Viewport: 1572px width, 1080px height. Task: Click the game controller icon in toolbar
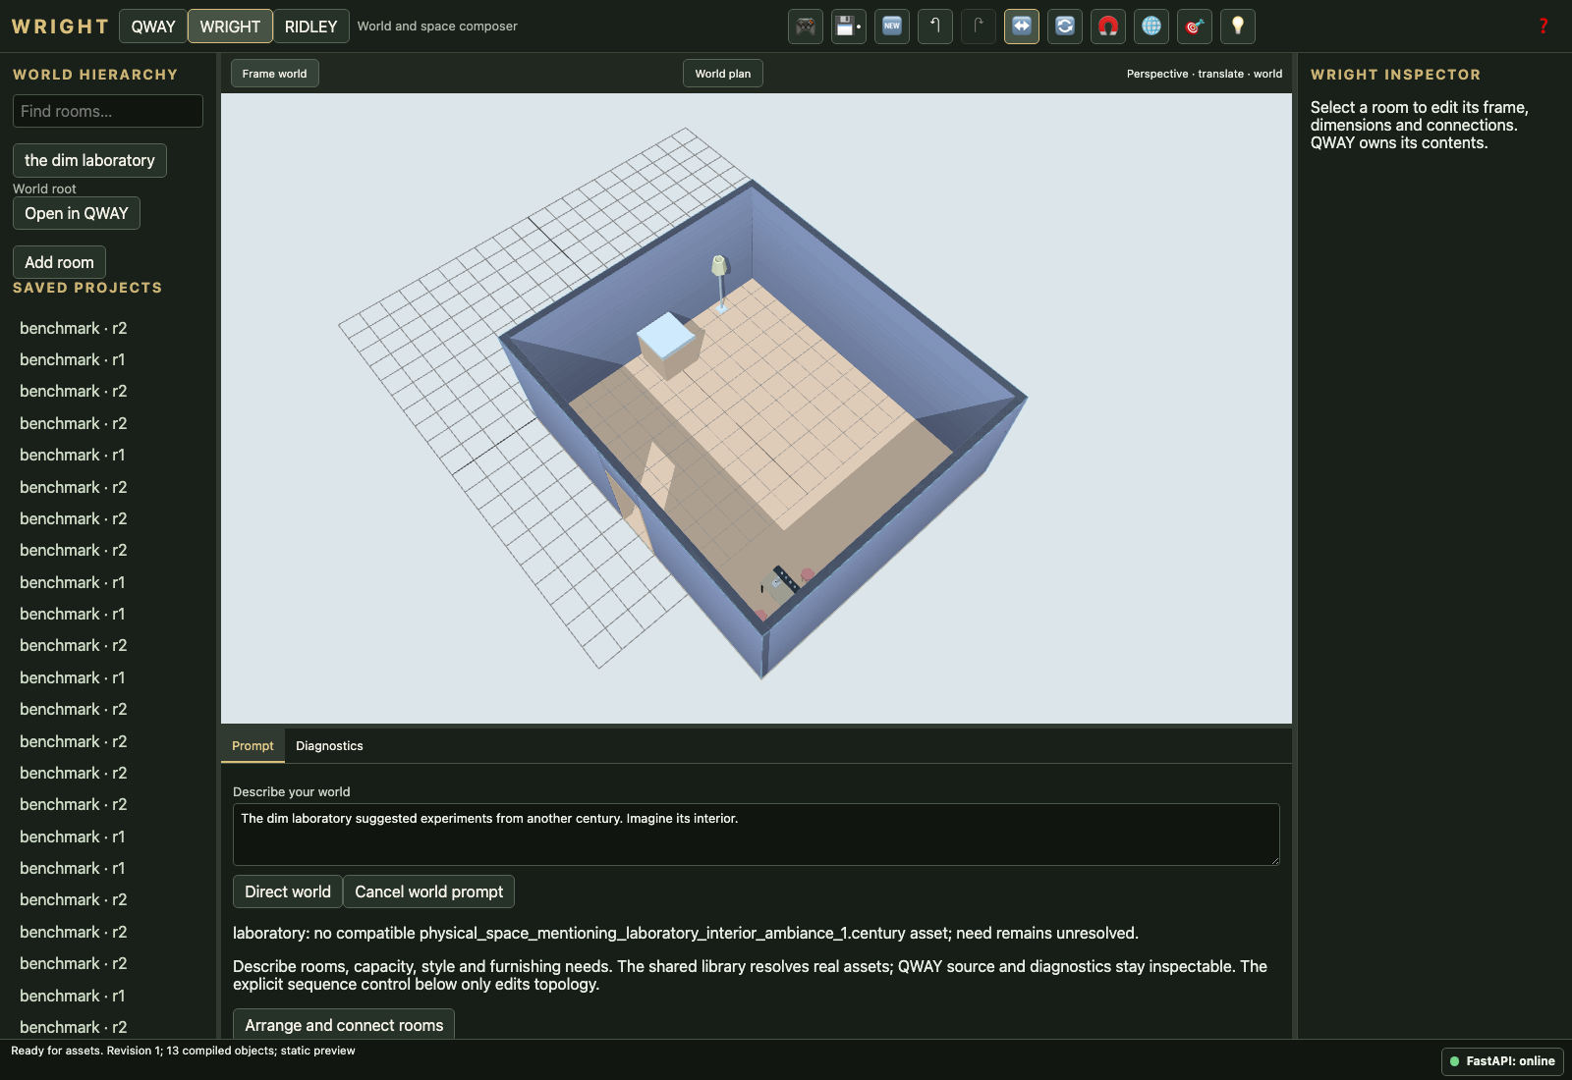[806, 27]
